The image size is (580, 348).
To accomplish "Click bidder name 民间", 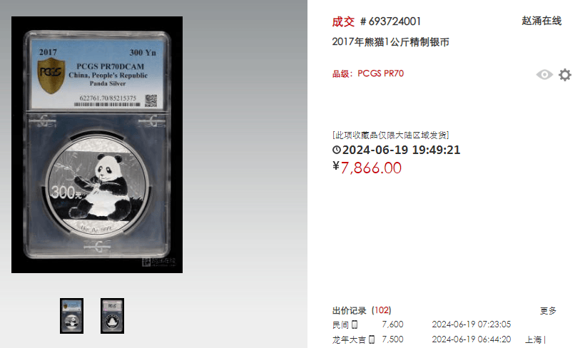I will 340,324.
